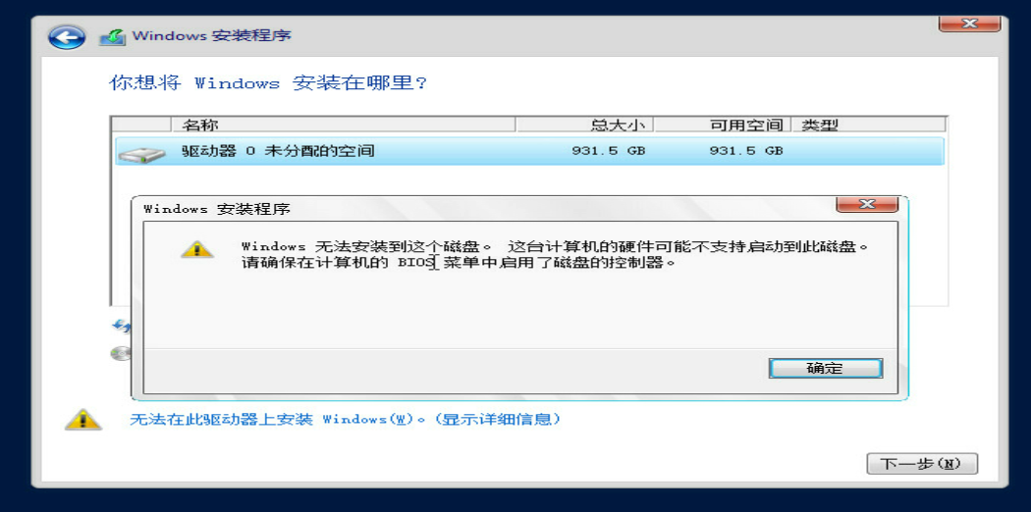Click the error message text mentioning BIOS
The width and height of the screenshot is (1031, 512).
(555, 255)
